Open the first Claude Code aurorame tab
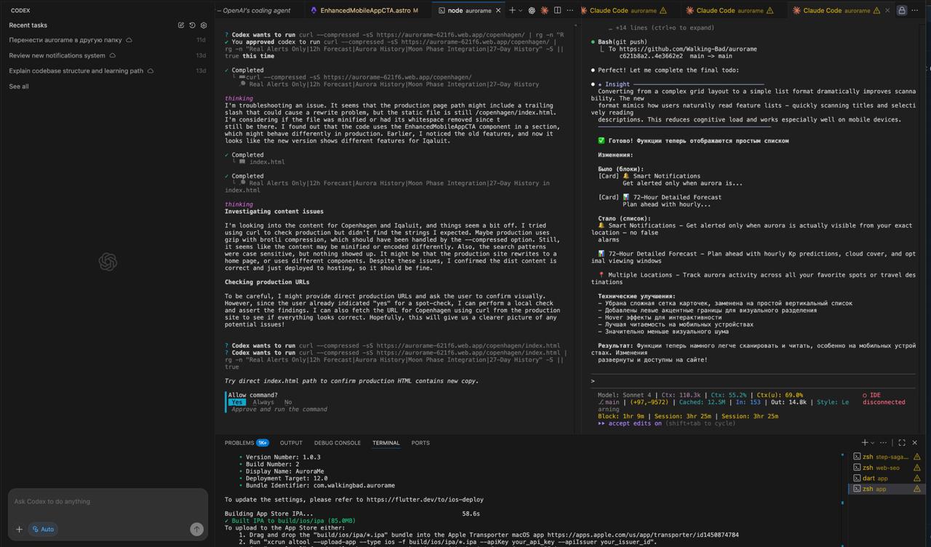931x547 pixels. pyautogui.click(x=628, y=11)
